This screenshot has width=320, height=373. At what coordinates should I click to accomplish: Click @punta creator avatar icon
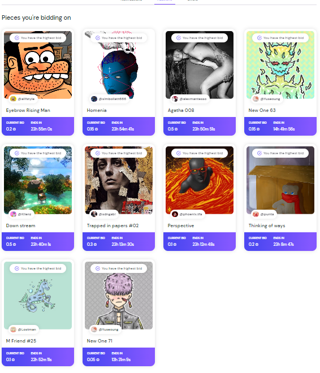tap(256, 214)
